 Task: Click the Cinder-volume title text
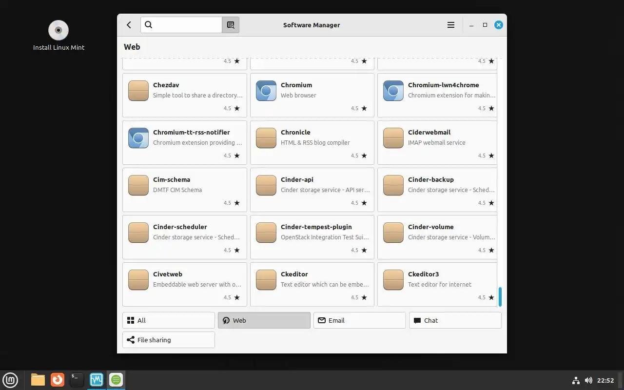431,227
